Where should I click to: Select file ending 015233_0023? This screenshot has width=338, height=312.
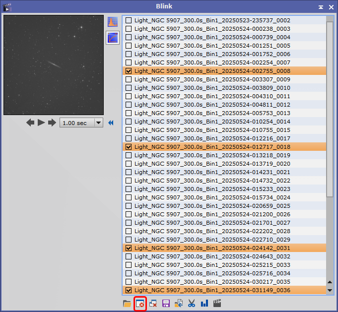click(x=224, y=189)
